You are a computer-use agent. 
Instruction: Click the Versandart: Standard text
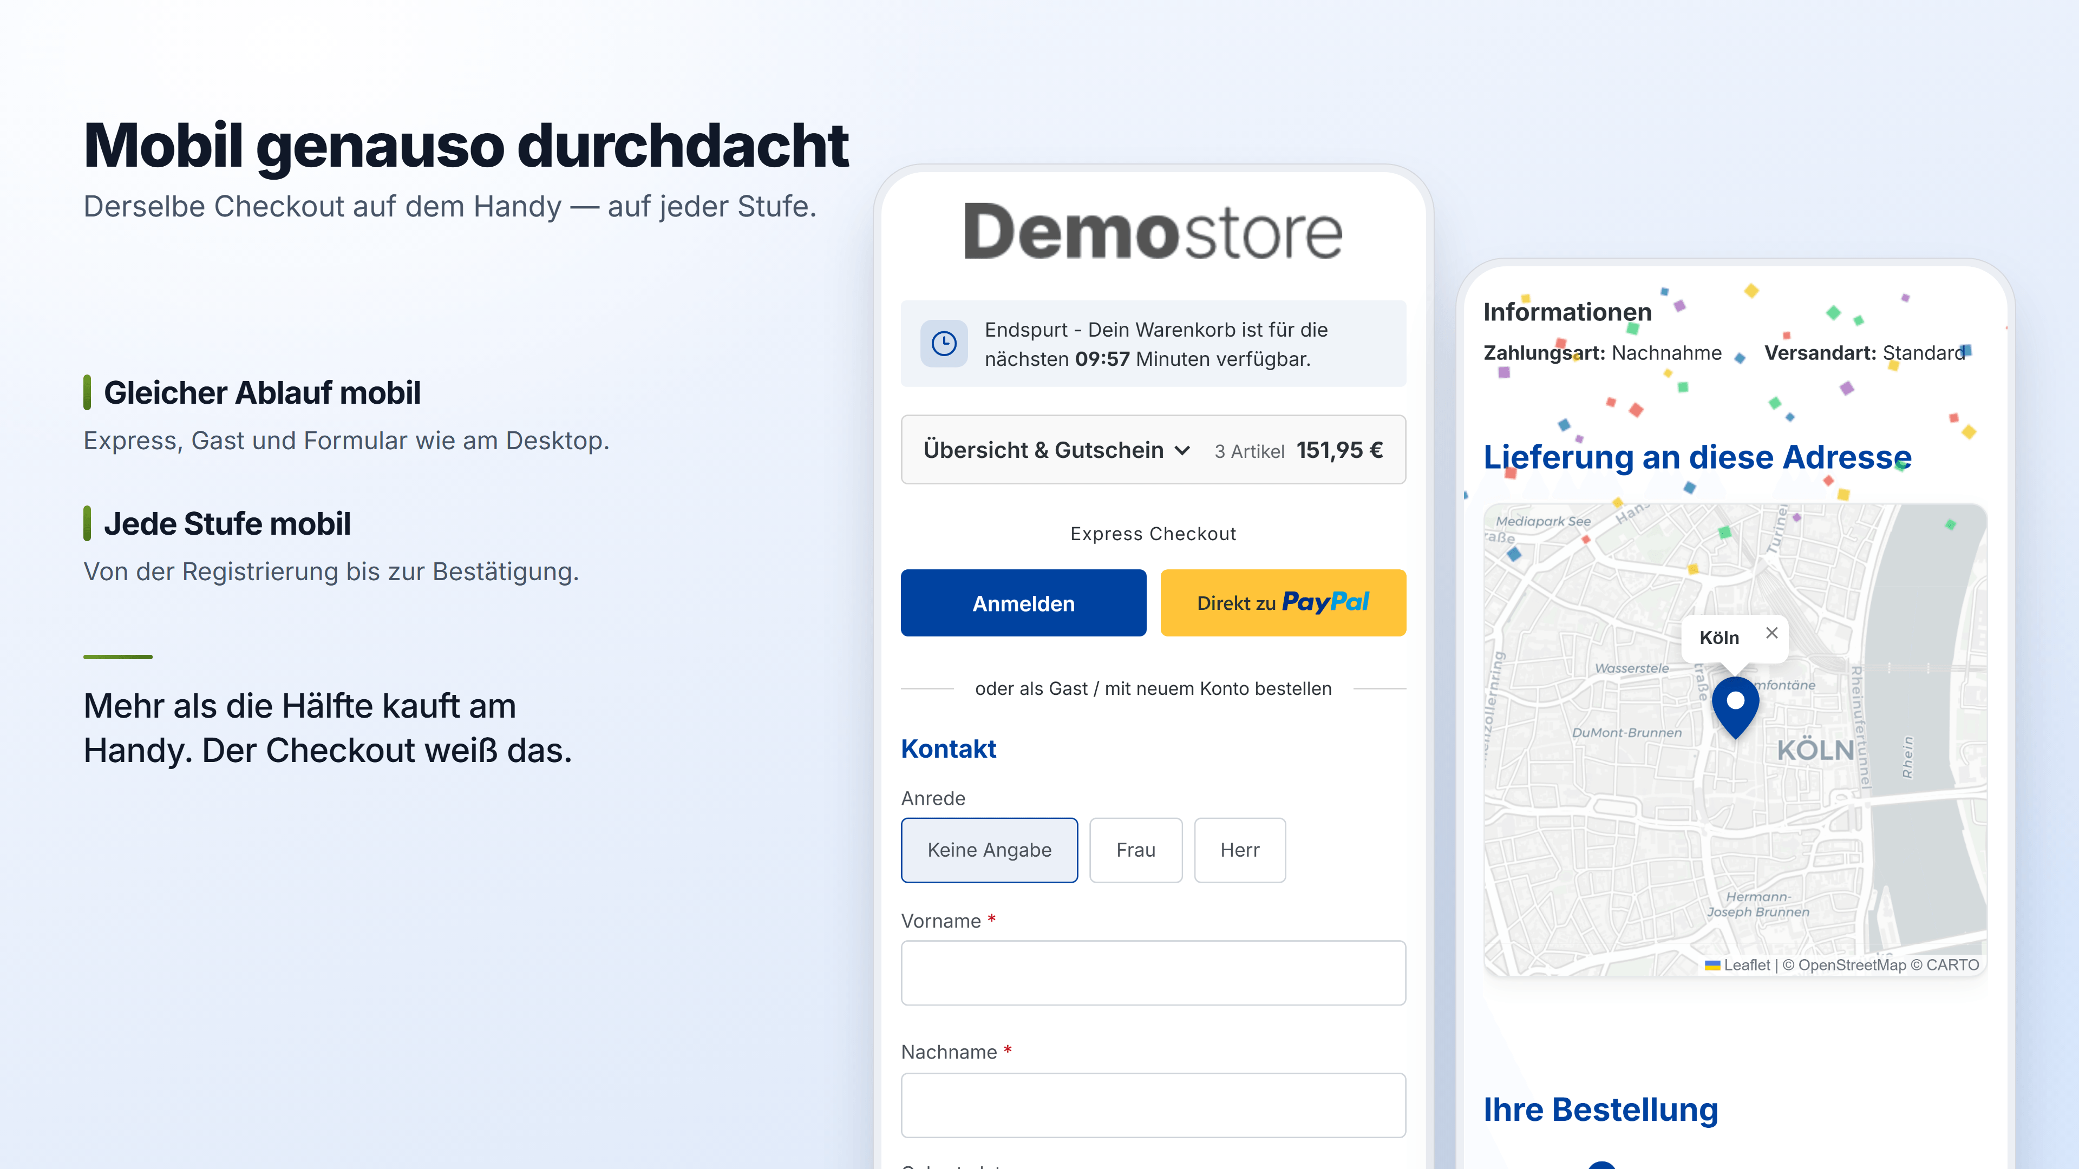pyautogui.click(x=1864, y=353)
